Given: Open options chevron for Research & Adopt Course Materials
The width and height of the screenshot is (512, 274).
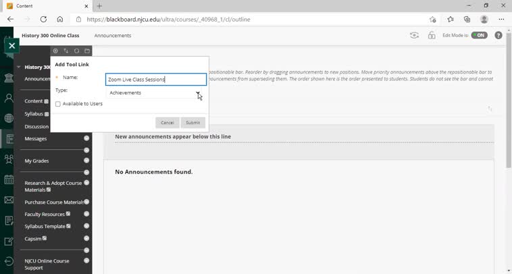Looking at the screenshot, I should coord(86,183).
